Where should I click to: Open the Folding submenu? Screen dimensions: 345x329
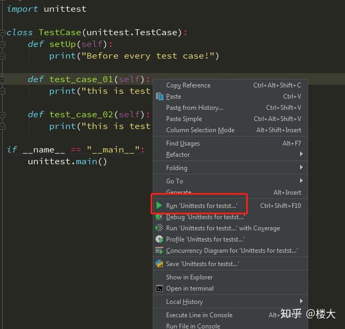[x=230, y=168]
